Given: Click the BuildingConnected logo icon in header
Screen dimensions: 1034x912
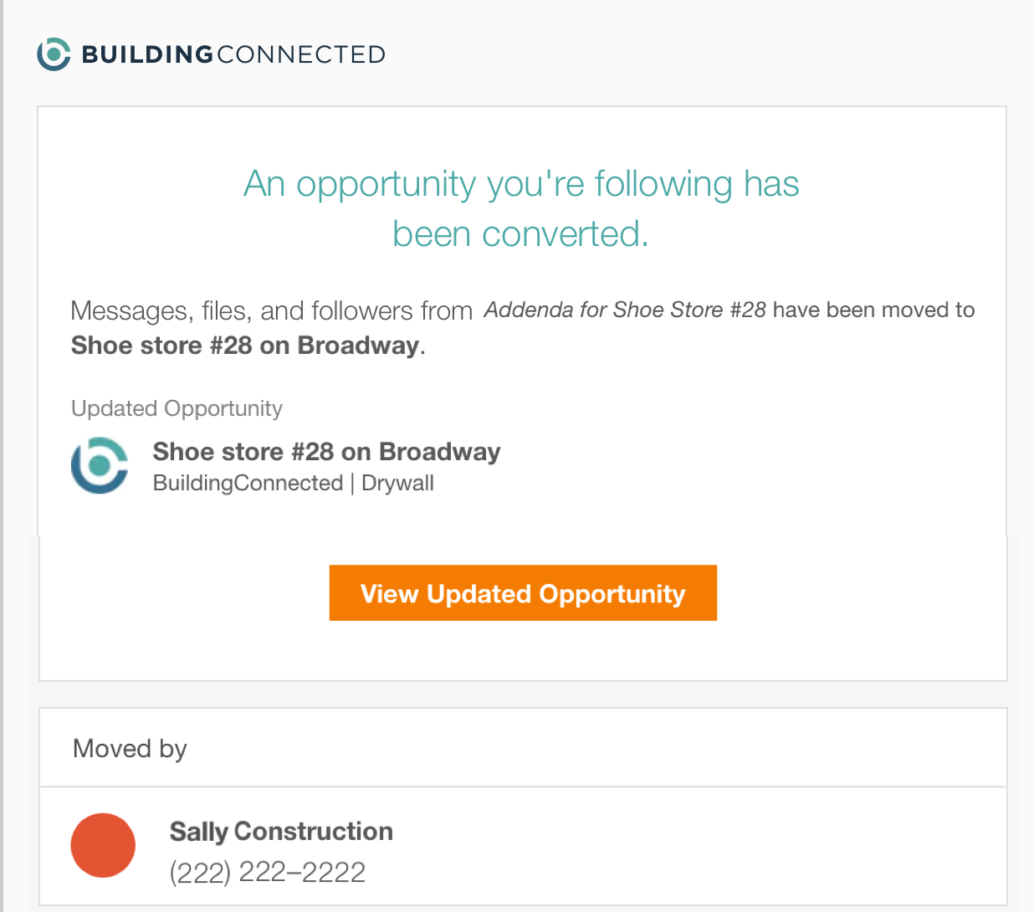Looking at the screenshot, I should pos(54,54).
